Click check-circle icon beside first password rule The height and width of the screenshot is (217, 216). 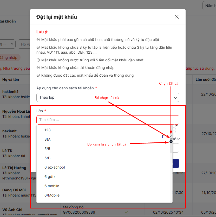38,40
